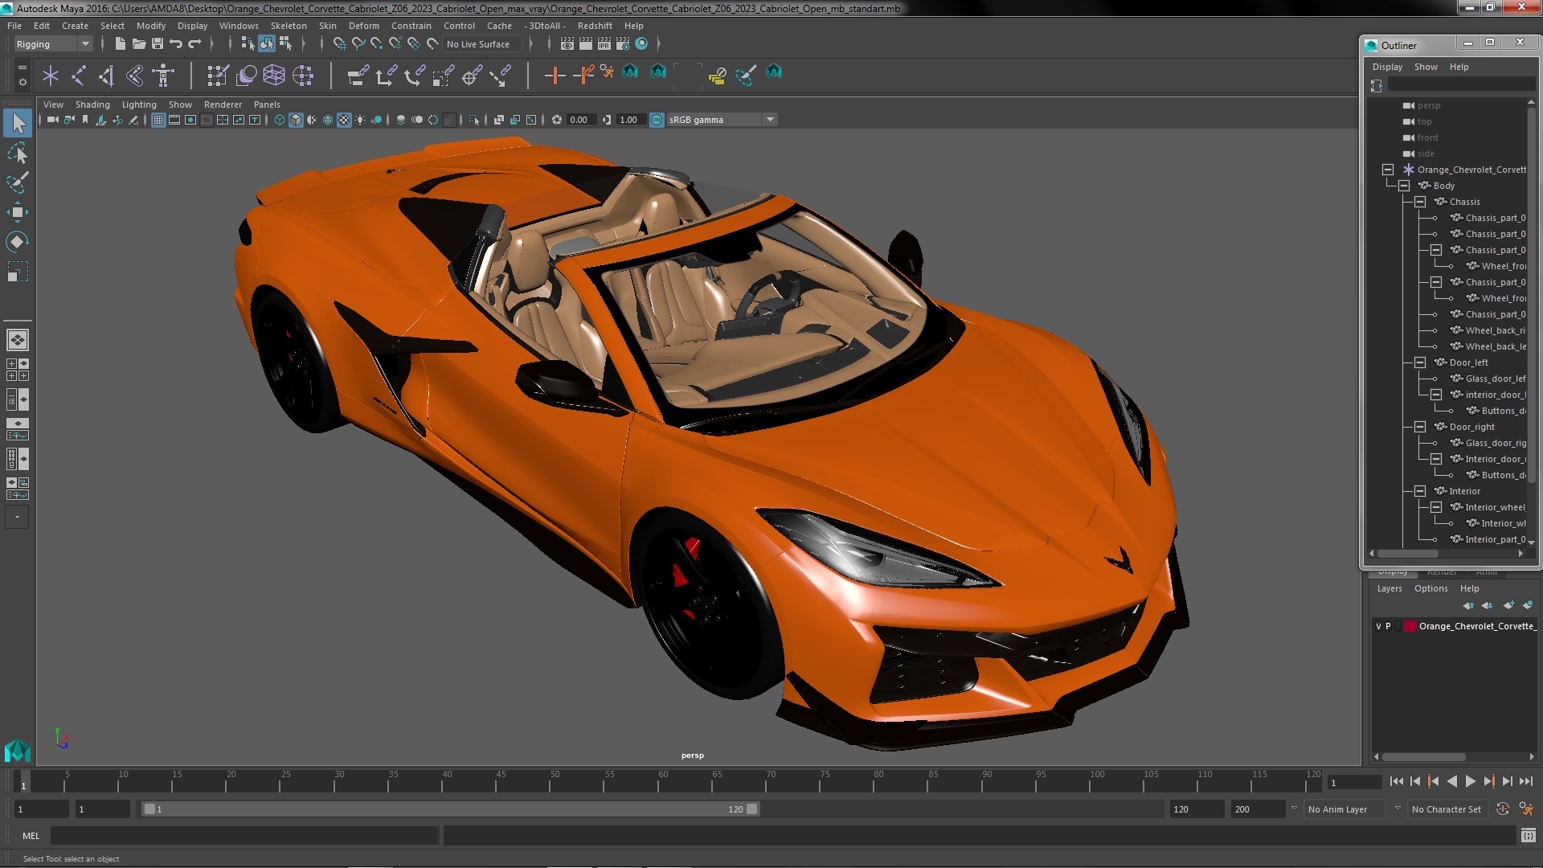This screenshot has height=868, width=1543.
Task: Open Render Settings clapperboard gear icon
Action: [x=623, y=43]
